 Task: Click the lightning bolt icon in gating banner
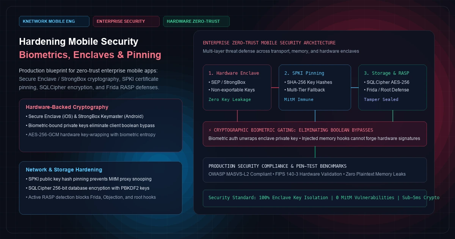point(210,130)
